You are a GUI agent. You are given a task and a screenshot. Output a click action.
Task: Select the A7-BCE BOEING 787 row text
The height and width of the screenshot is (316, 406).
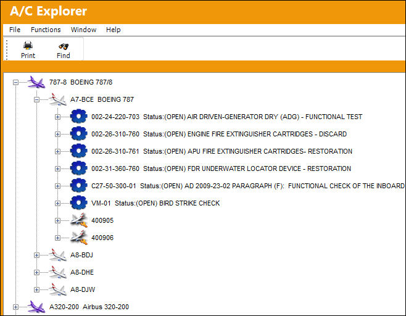pyautogui.click(x=102, y=99)
